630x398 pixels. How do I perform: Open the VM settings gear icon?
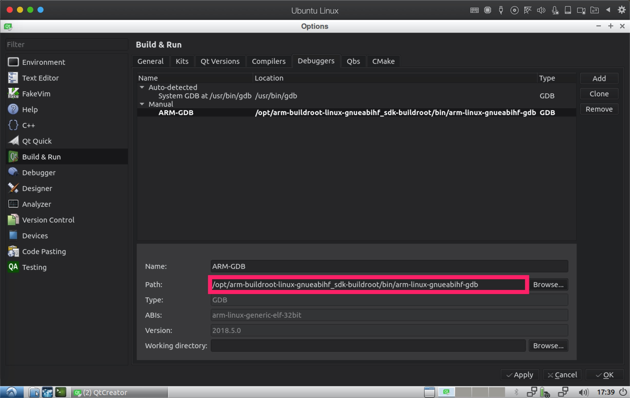(622, 10)
